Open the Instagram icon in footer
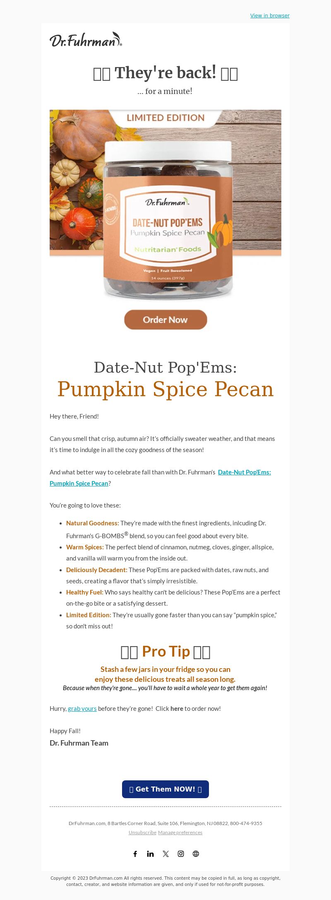 point(181,854)
